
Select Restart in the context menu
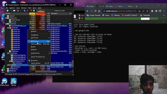point(39,47)
